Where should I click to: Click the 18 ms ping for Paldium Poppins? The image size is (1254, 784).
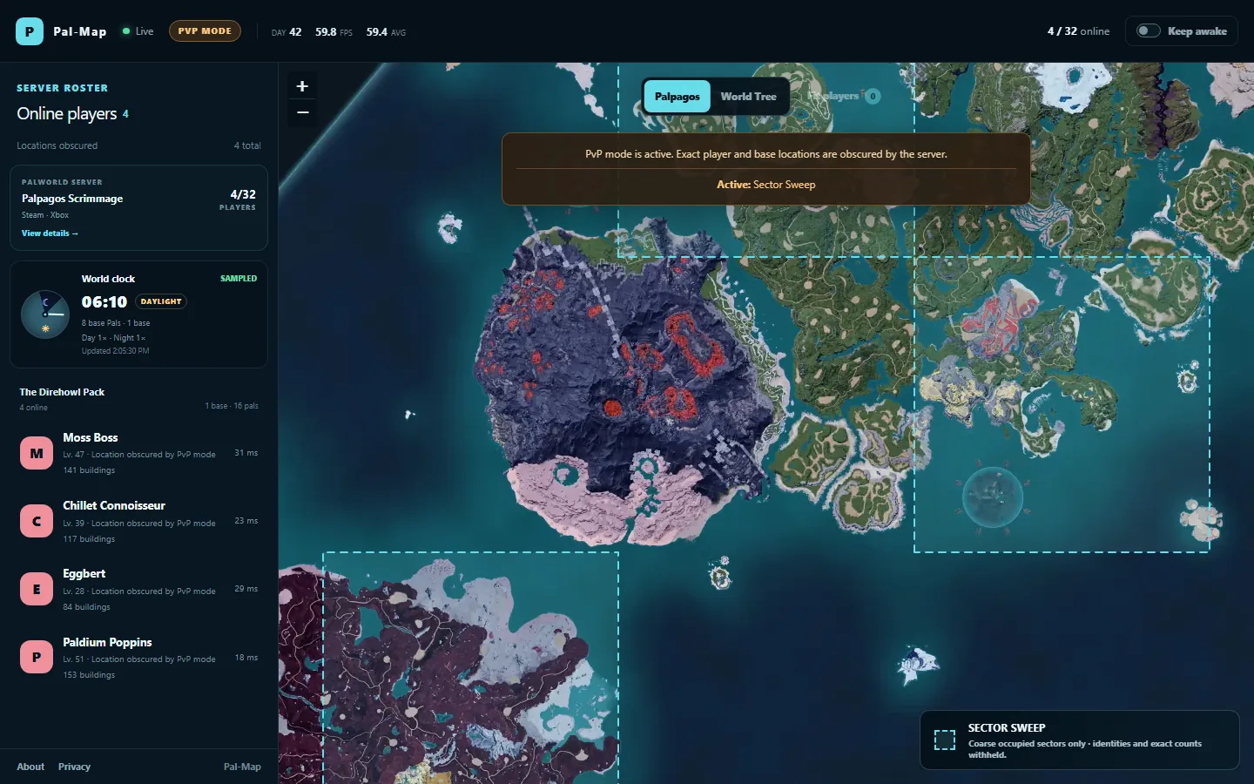246,658
